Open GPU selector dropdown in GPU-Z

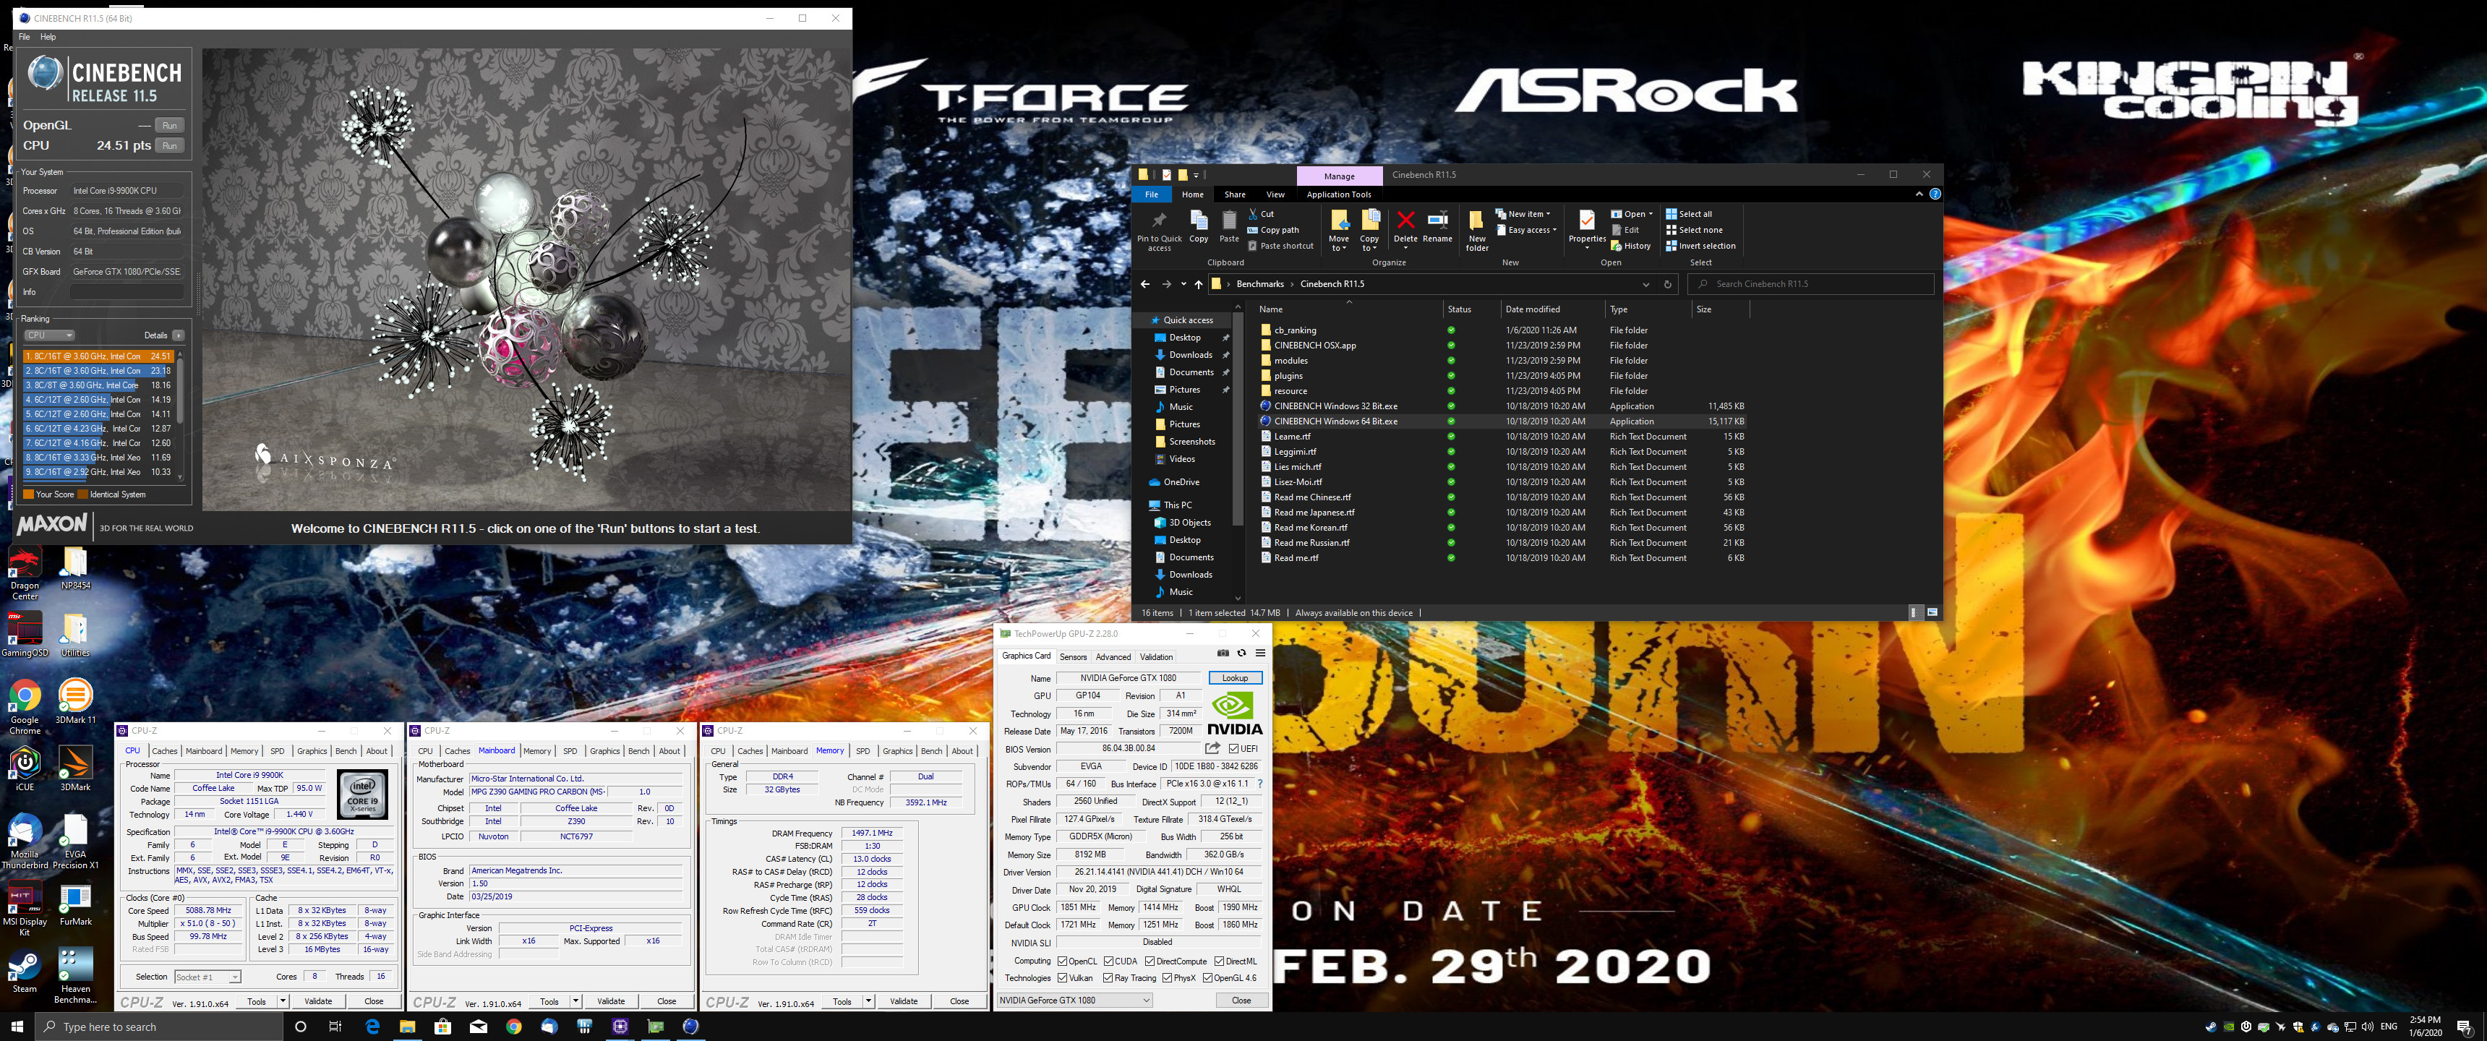[x=1074, y=1001]
